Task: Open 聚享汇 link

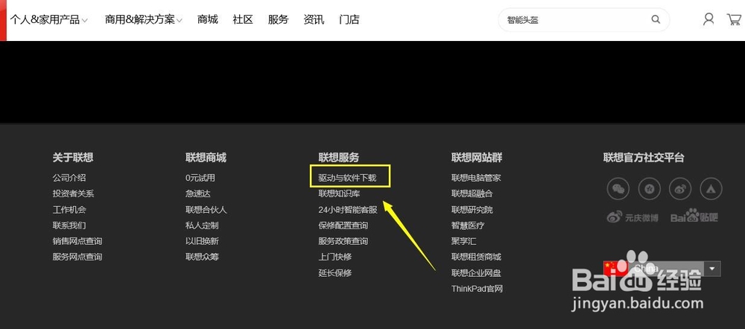Action: (463, 241)
